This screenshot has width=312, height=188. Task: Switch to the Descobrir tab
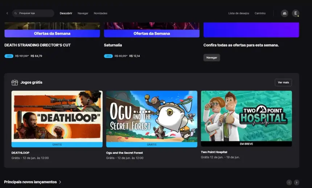(x=66, y=13)
